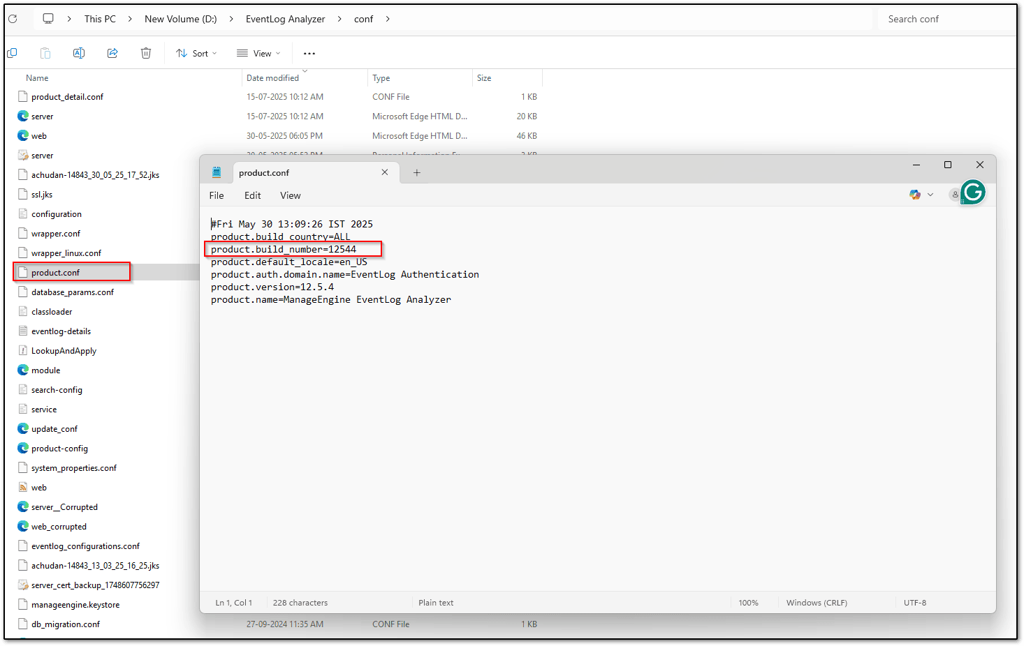
Task: Expand the Copilot dropdown arrow in Notepad
Action: (x=930, y=195)
